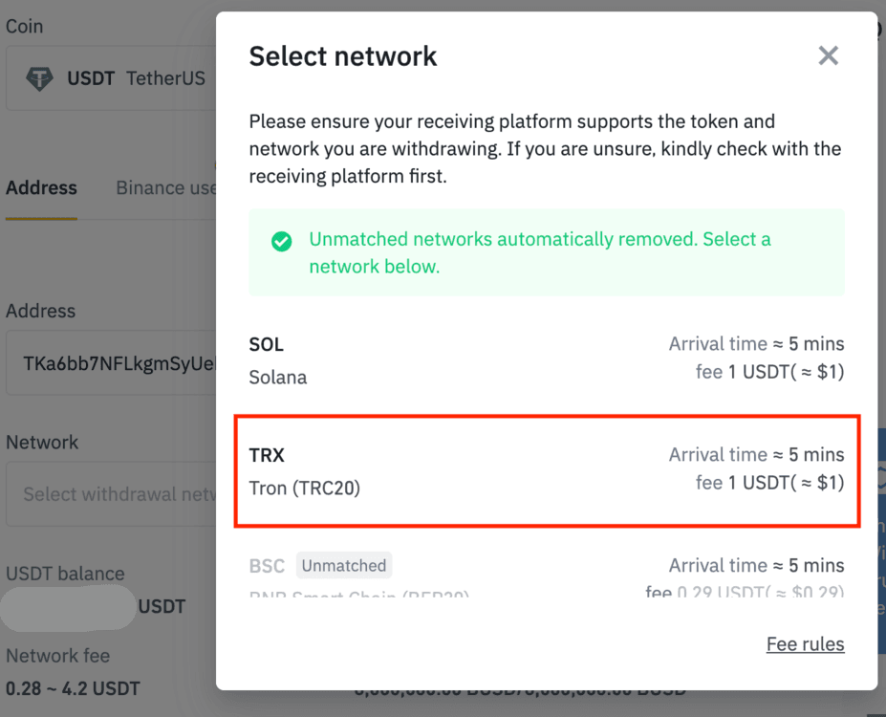Click the green checkmark success icon
The image size is (886, 717).
[281, 241]
